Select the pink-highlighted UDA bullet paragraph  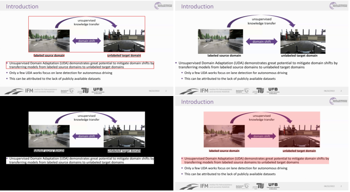[255, 160]
